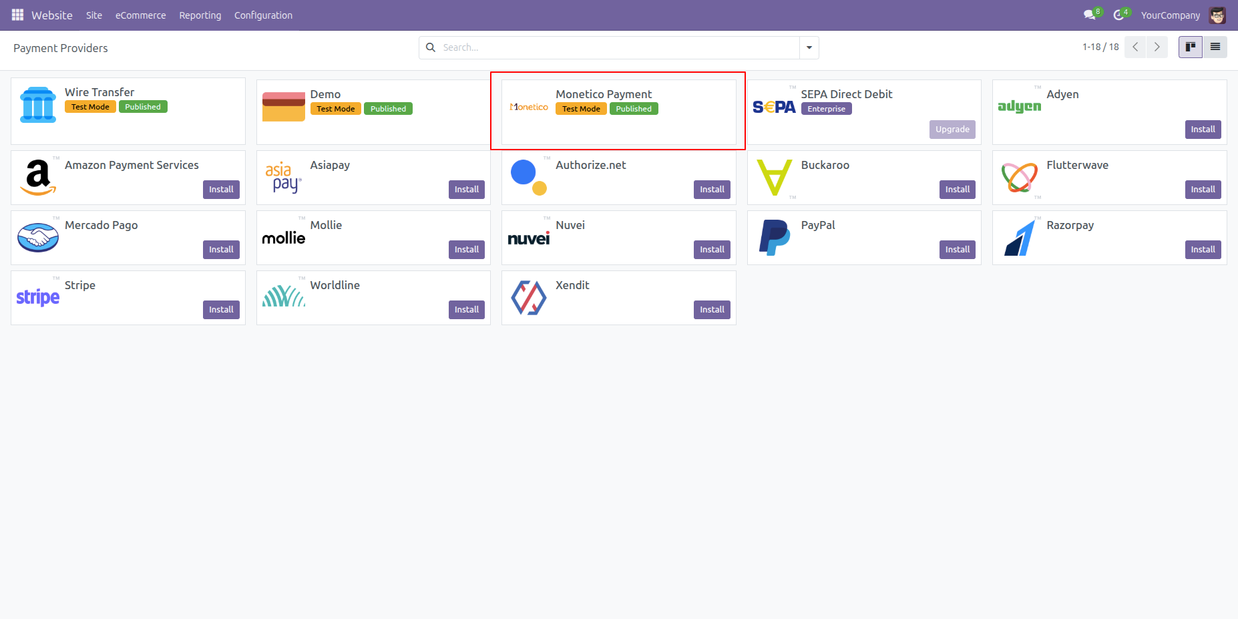The image size is (1238, 619).
Task: Open the Monetico Payment title
Action: 604,94
